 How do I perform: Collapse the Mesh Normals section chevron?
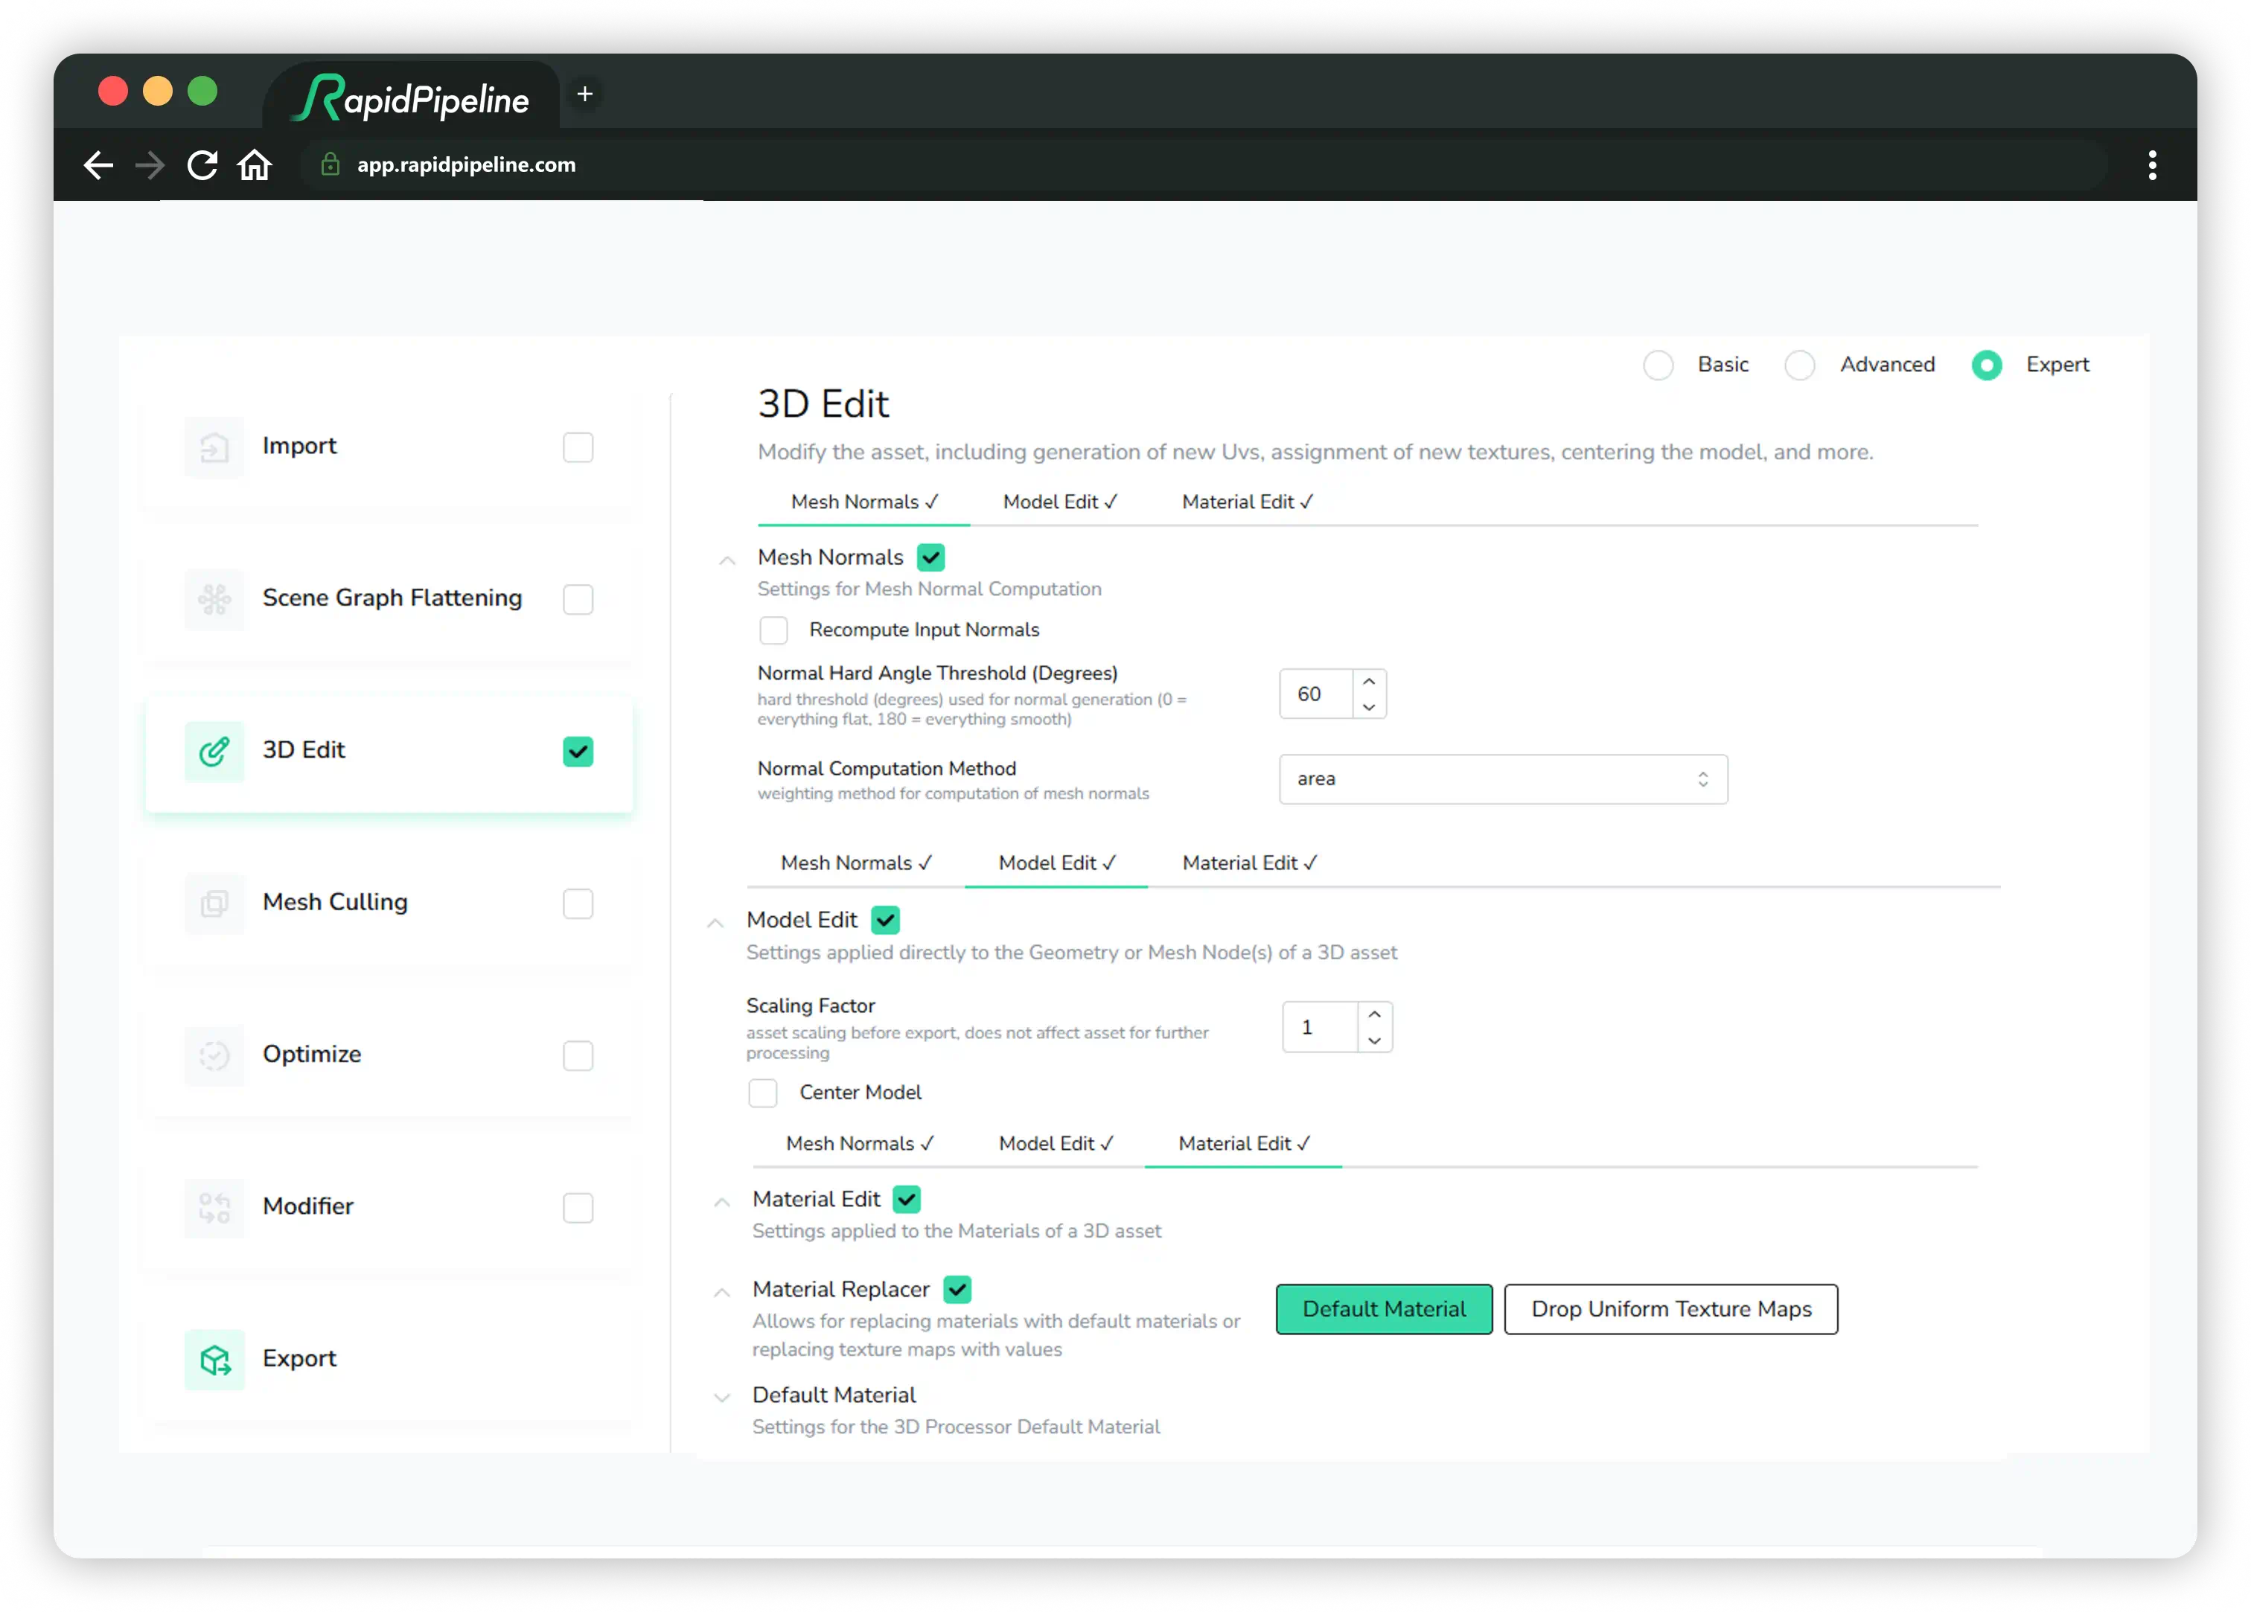[727, 561]
